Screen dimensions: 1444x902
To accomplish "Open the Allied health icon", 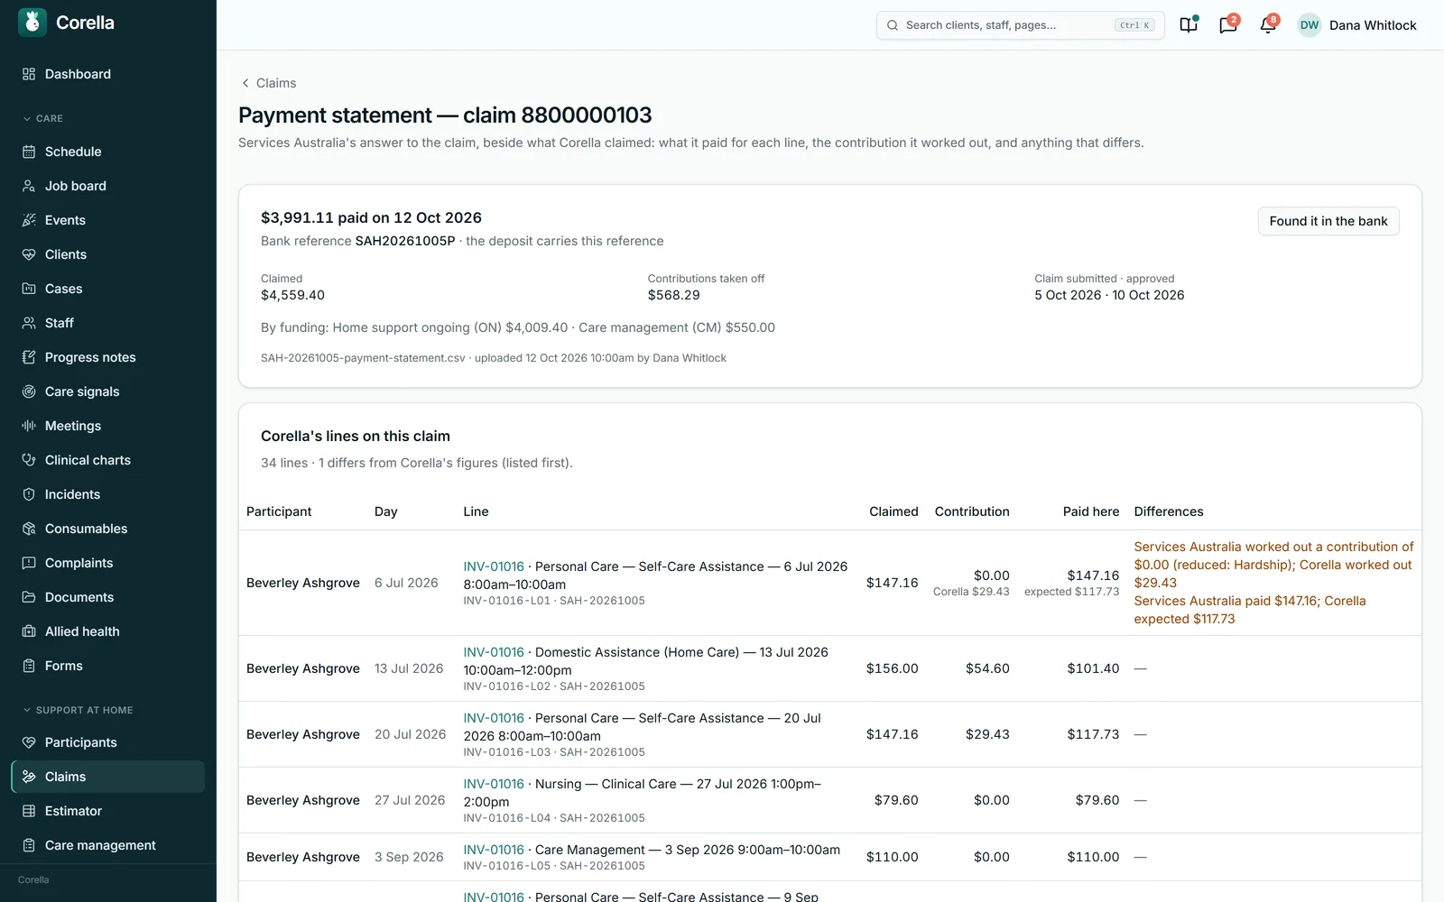I will (x=29, y=631).
